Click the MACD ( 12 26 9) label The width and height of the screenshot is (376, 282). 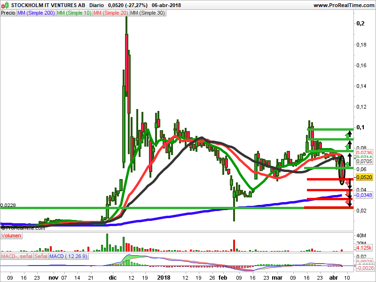click(68, 256)
